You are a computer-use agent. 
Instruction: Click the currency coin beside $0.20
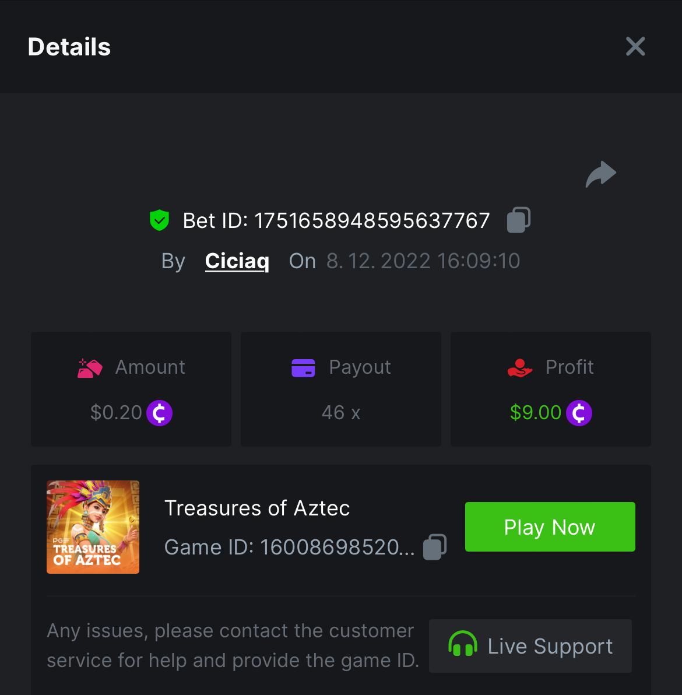pyautogui.click(x=159, y=413)
